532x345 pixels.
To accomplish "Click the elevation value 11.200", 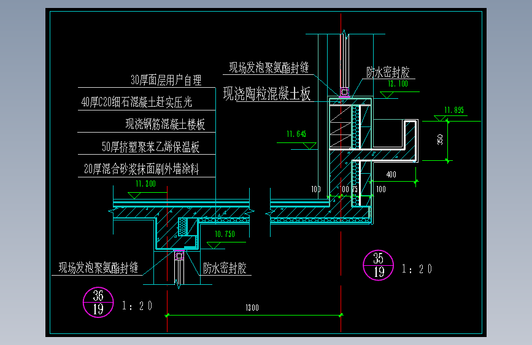I will pos(145,184).
